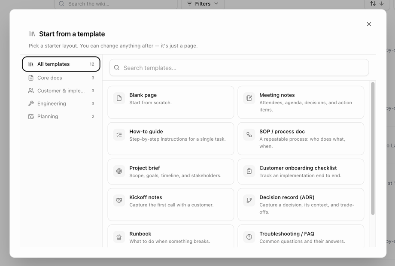
Task: Click the Runbook siren icon
Action: [119, 237]
